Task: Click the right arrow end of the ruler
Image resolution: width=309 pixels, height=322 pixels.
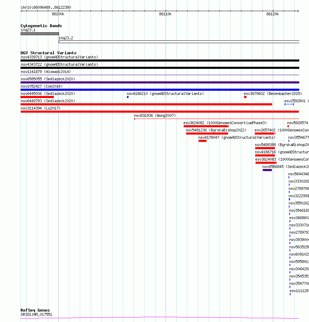Action: (x=298, y=11)
